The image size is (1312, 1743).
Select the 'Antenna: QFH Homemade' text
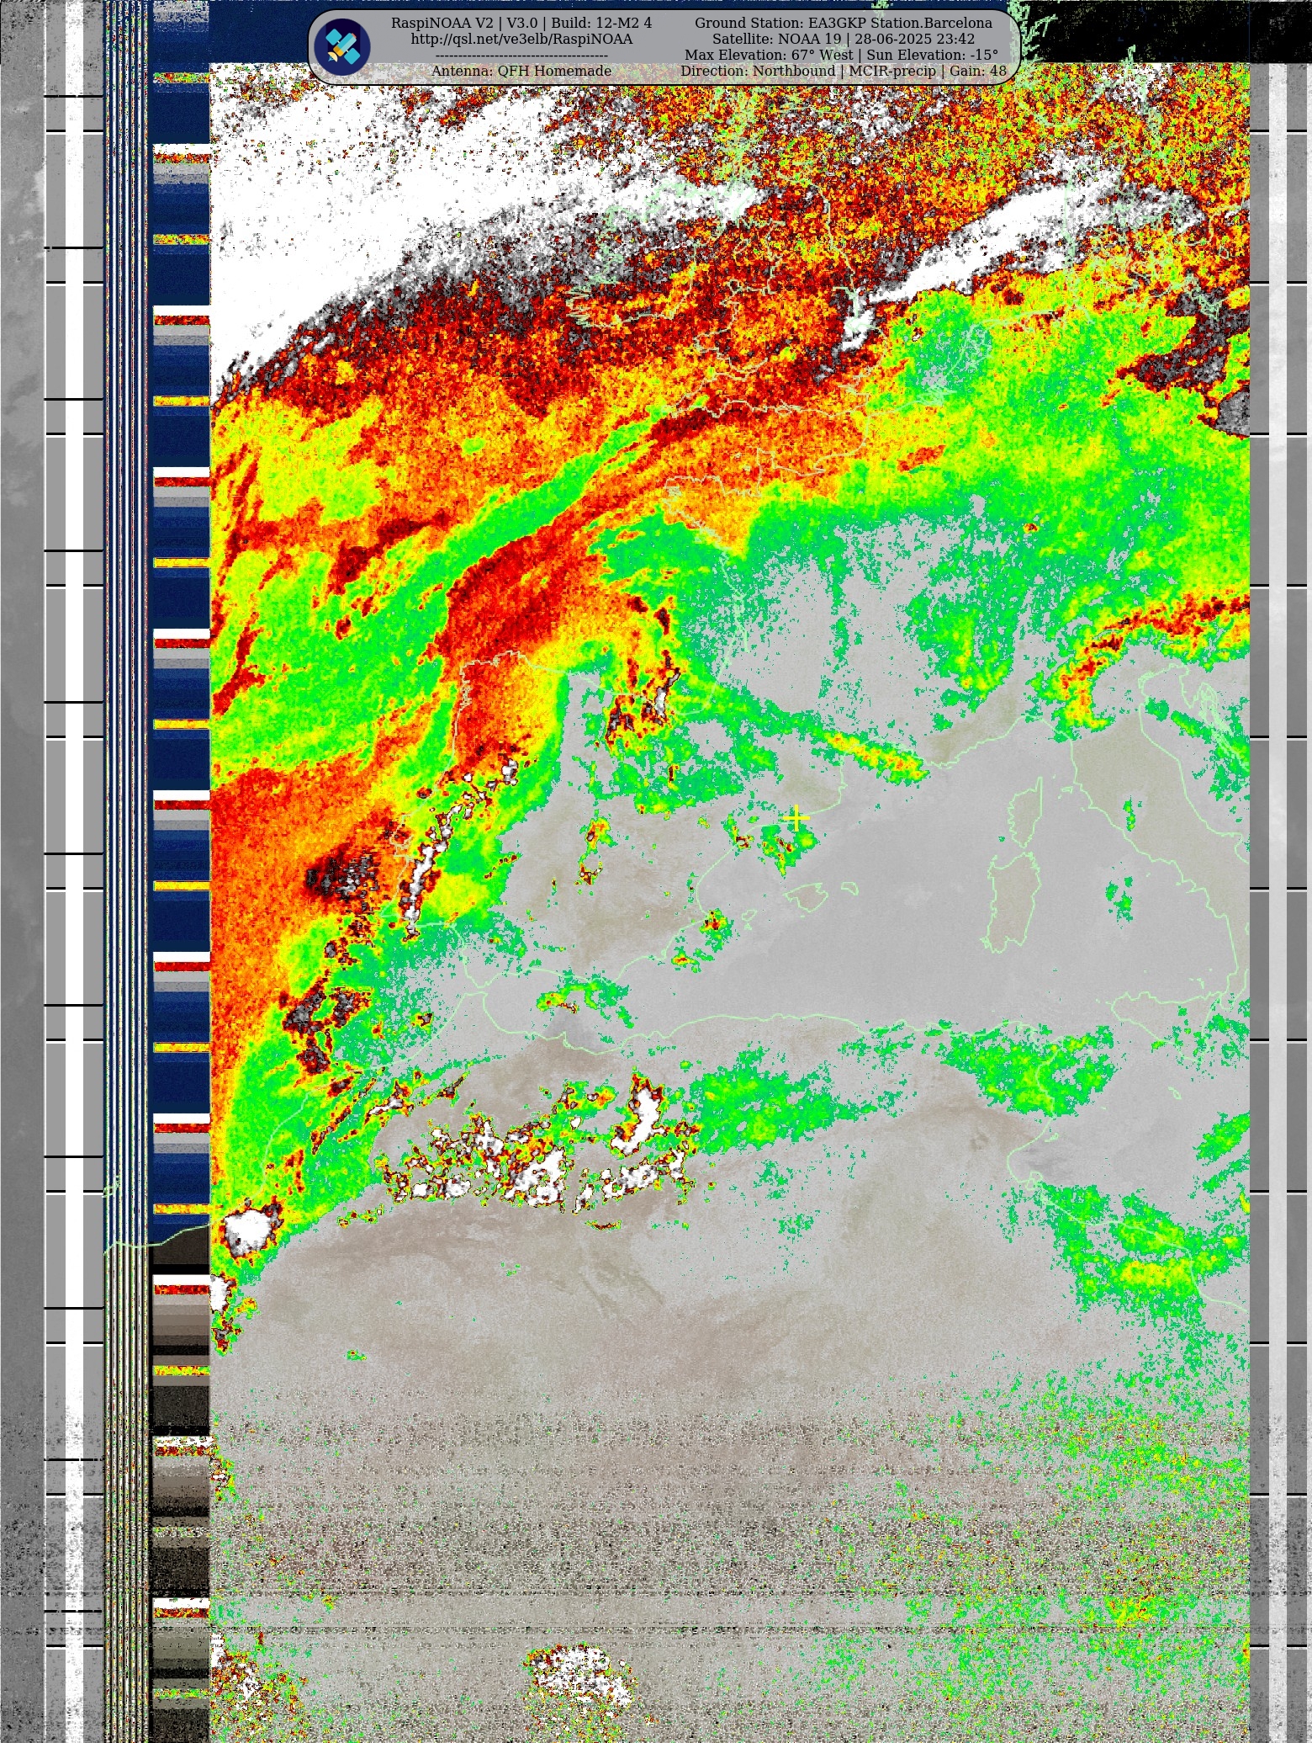pos(521,71)
